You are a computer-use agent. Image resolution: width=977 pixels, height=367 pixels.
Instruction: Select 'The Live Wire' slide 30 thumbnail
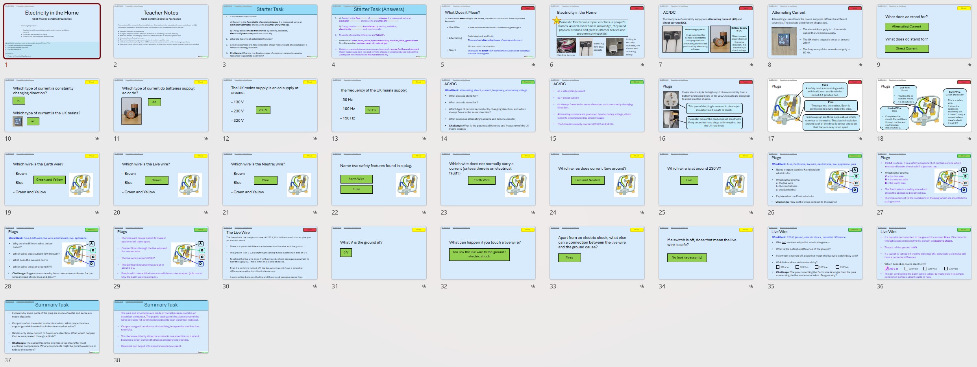(270, 253)
